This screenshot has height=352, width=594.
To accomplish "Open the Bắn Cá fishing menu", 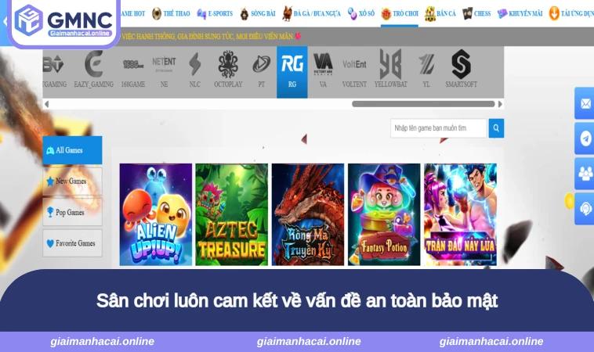I will tap(440, 13).
